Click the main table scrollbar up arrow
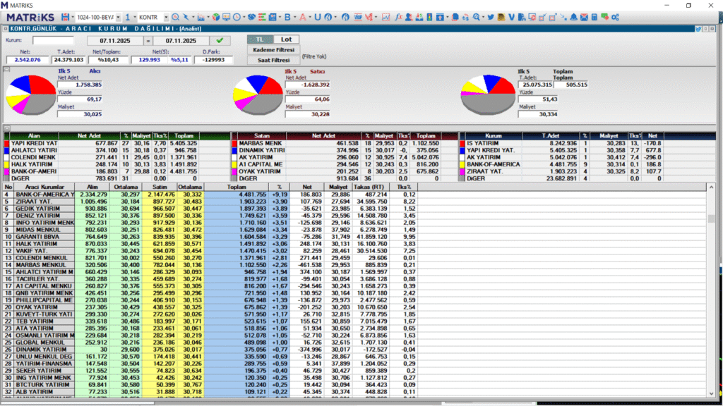The height and width of the screenshot is (406, 723). pos(711,187)
